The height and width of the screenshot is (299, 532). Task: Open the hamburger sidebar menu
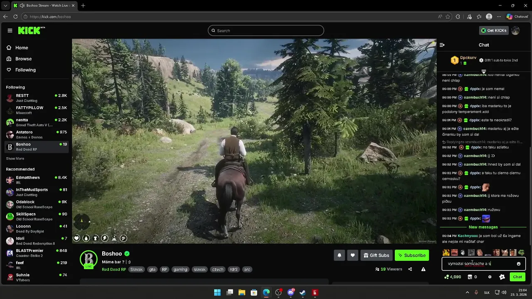coord(10,30)
